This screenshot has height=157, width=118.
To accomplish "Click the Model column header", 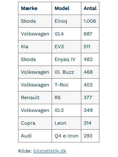I will (66, 8).
